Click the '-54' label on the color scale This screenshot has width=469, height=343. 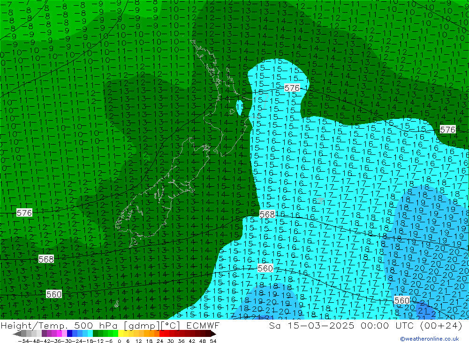pyautogui.click(x=23, y=341)
